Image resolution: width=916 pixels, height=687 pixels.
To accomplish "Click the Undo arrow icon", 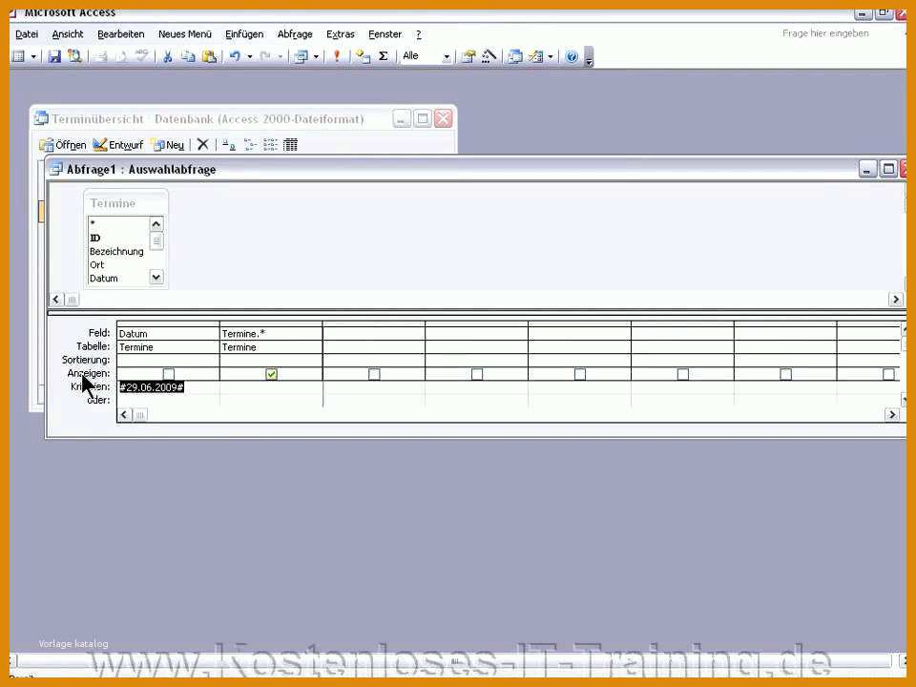I will (235, 56).
